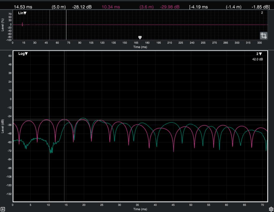Viewport: 274px width, 212px height.
Task: Select the -28.12 dB level readout
Action: (x=82, y=7)
